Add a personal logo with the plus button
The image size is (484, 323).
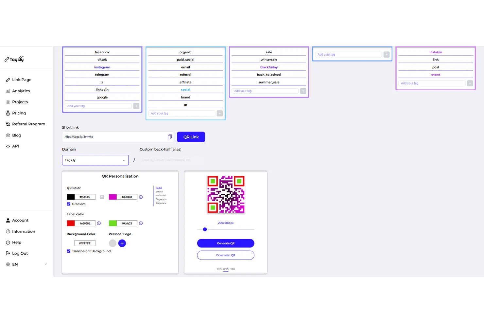coord(122,243)
